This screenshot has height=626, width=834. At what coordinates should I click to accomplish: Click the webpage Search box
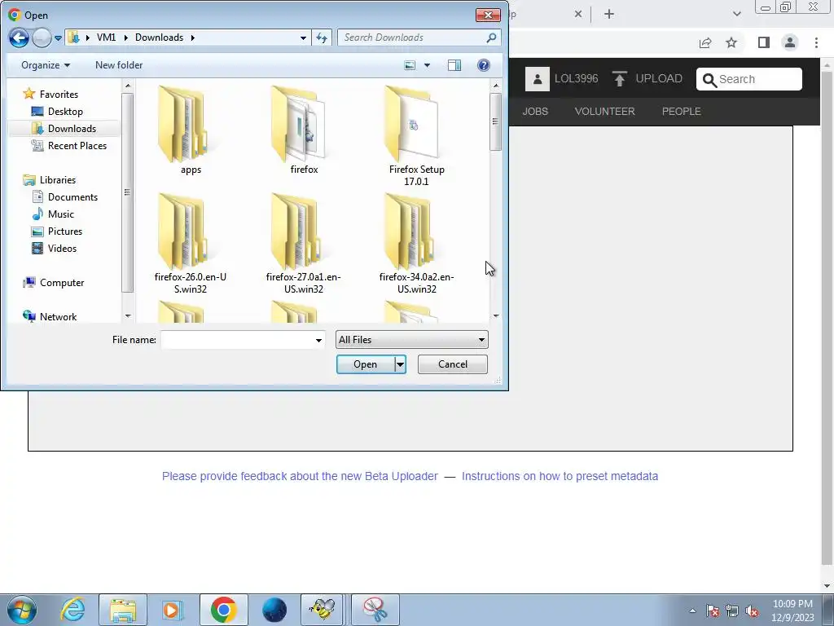pyautogui.click(x=749, y=79)
